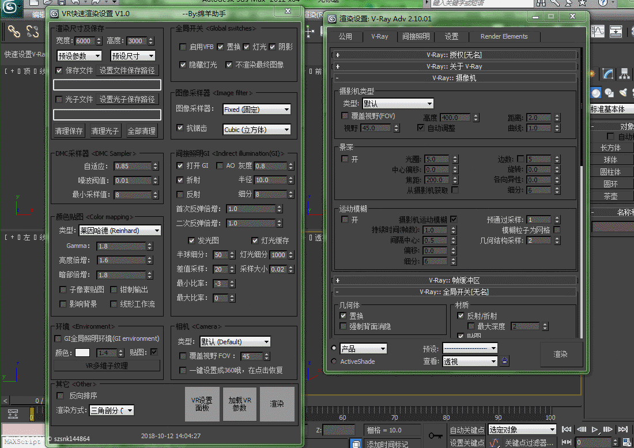The image size is (634, 448).
Task: Click the Select and Link chain icon
Action: pos(14,31)
